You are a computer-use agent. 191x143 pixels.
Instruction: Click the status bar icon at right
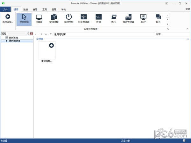(184, 141)
